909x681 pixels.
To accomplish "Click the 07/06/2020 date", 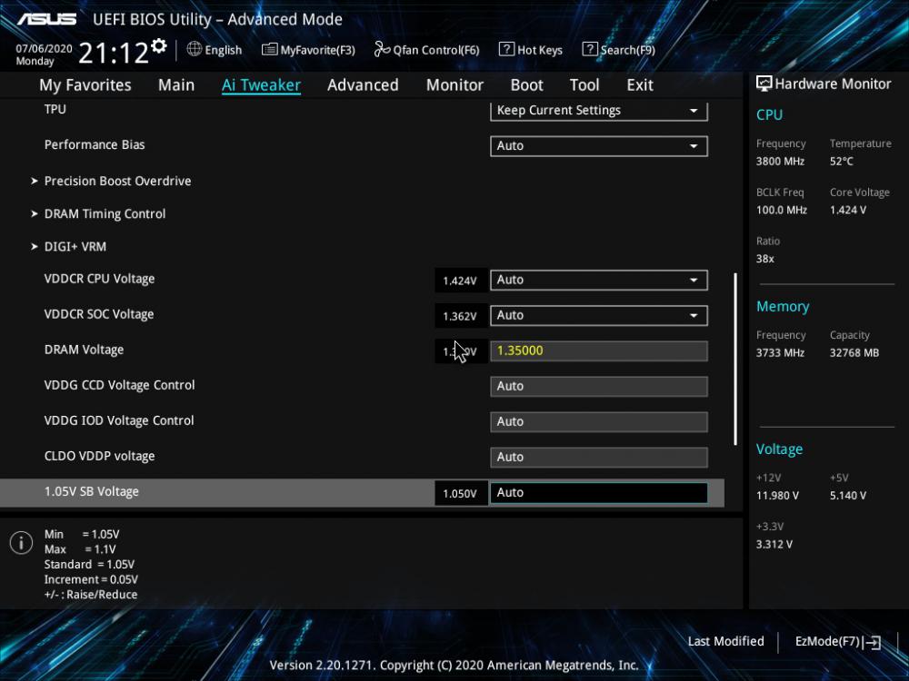I will tap(44, 49).
